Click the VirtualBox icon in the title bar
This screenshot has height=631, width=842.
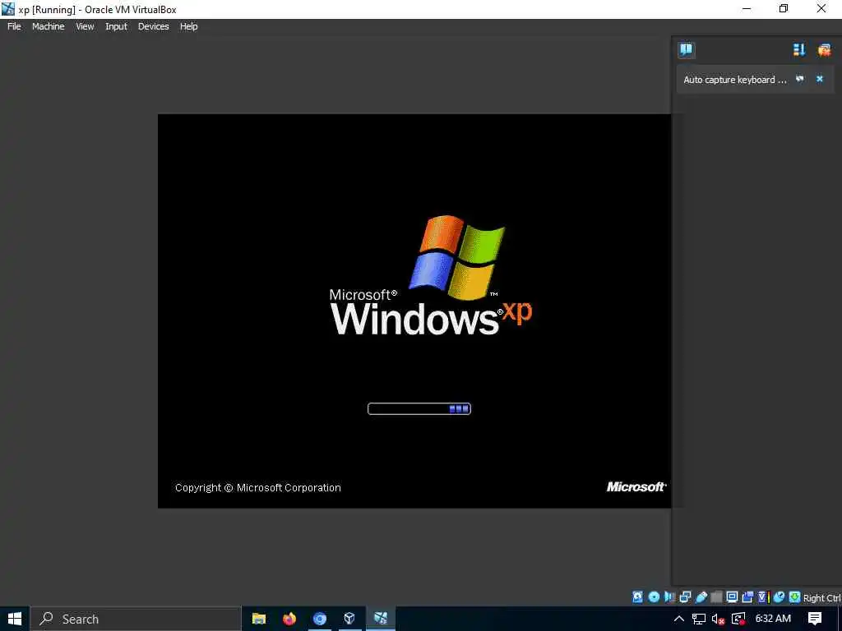click(8, 9)
